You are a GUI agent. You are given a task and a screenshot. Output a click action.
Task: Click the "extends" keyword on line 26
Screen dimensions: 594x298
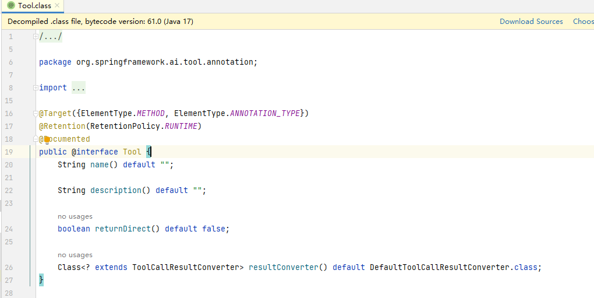point(111,267)
